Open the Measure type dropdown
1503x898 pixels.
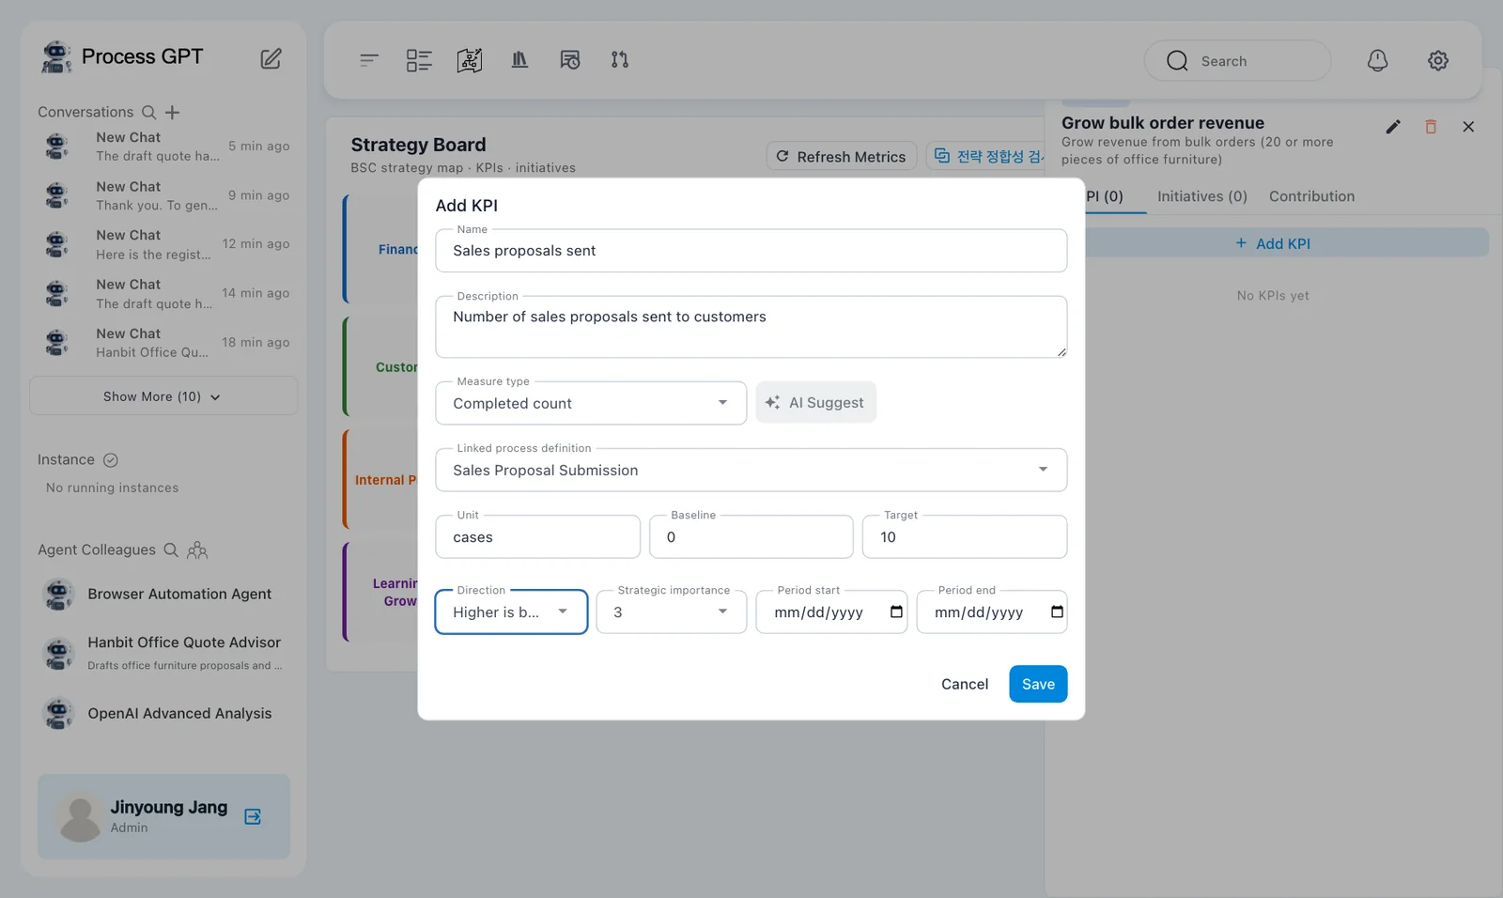[591, 403]
